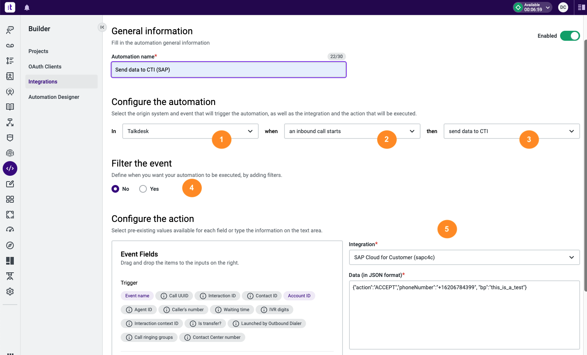Open the conversations agent icon in sidebar

click(10, 30)
